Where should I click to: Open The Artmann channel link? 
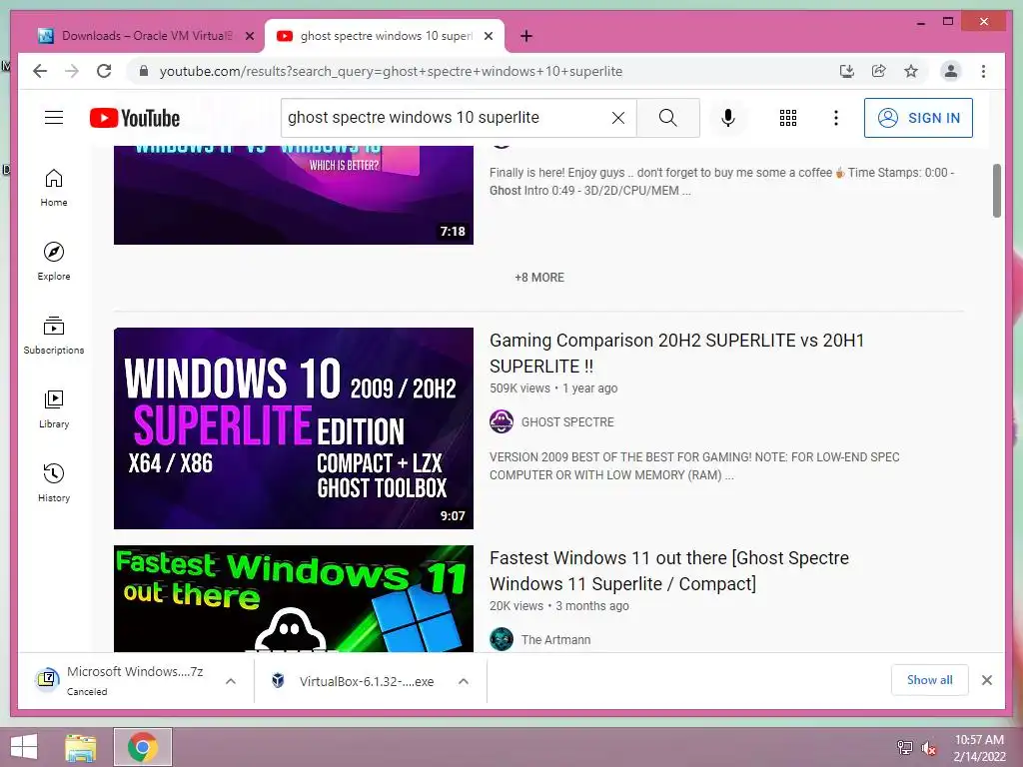[x=555, y=640]
